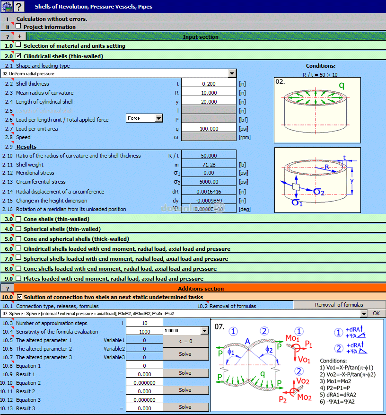Image resolution: width=386 pixels, height=415 pixels.
Task: Select the Equation 2 input cell
Action: (x=144, y=383)
